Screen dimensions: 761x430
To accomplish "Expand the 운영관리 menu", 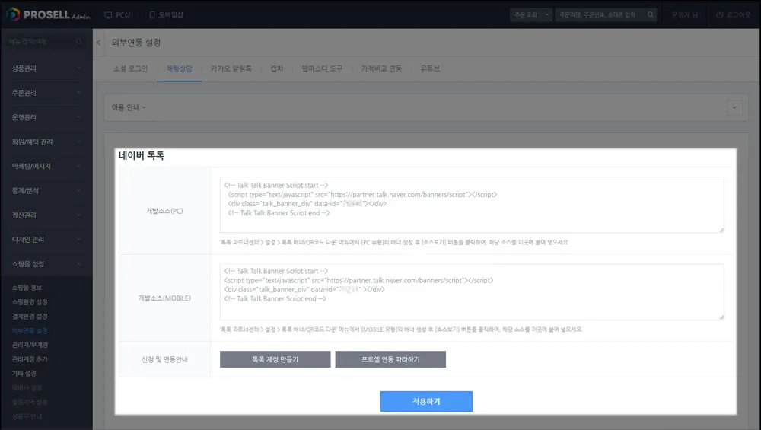I will pos(46,117).
